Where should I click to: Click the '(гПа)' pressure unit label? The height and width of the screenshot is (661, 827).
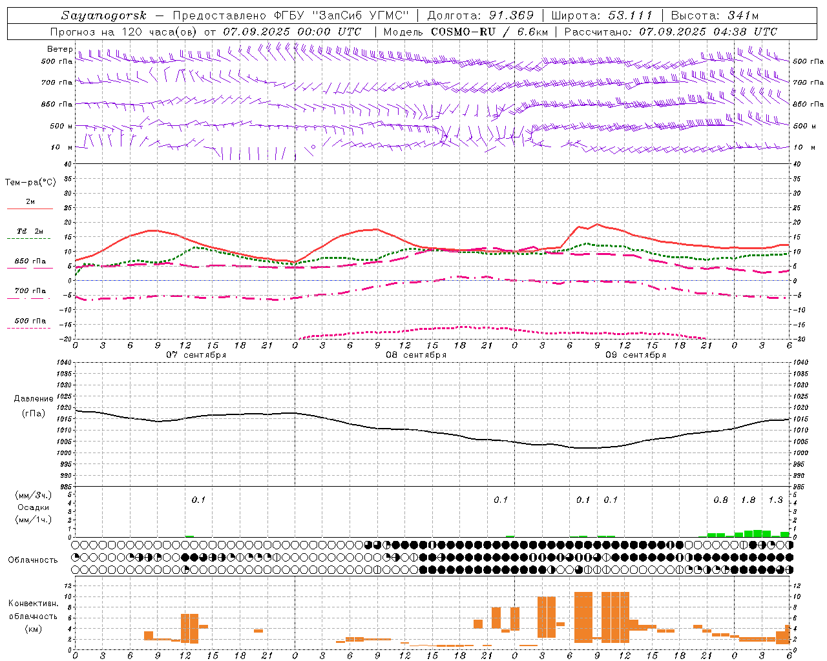pyautogui.click(x=34, y=414)
